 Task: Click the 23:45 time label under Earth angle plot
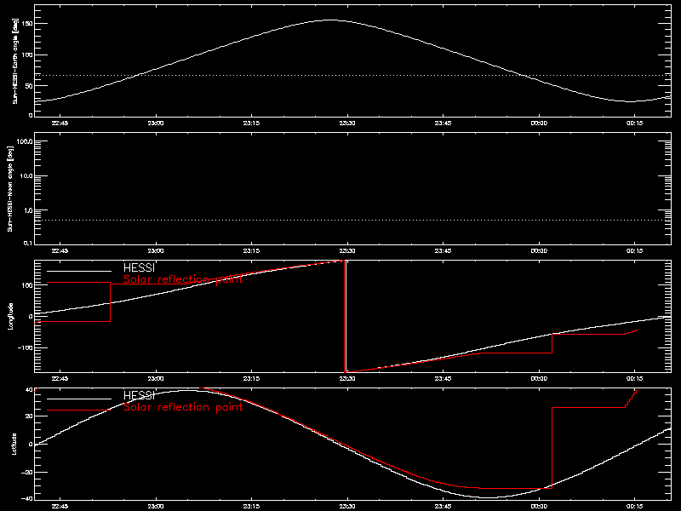click(443, 123)
